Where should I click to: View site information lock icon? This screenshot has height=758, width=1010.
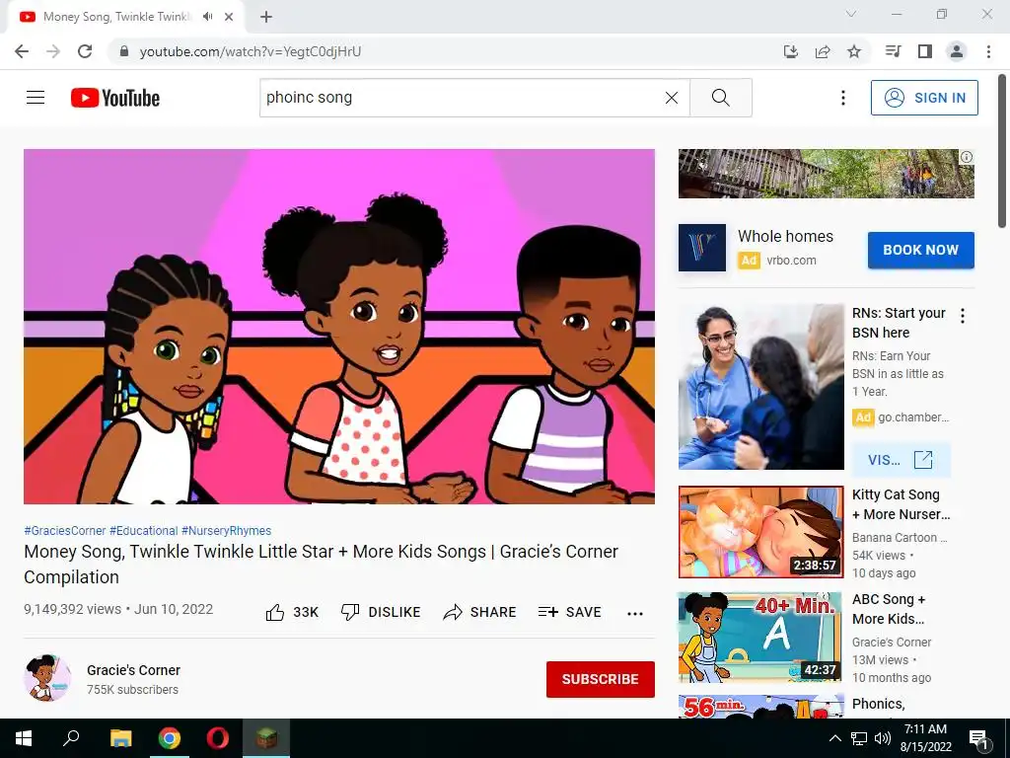click(124, 51)
